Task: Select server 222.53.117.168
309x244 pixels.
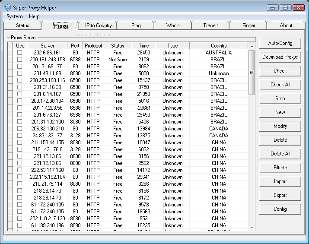Action: pyautogui.click(x=47, y=170)
